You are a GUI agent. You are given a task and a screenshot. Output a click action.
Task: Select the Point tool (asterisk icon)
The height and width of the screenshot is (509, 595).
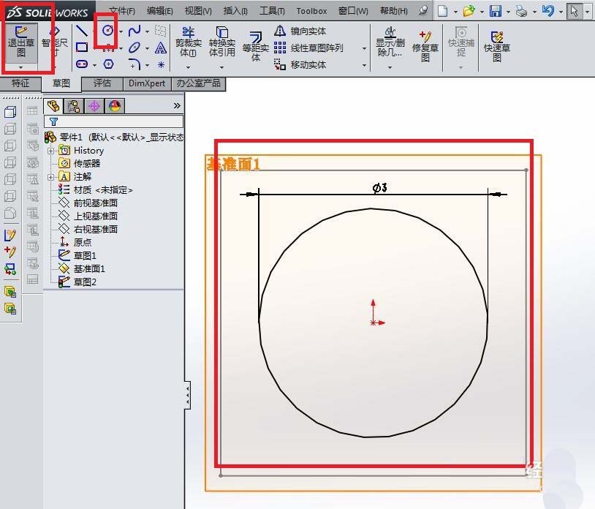click(x=161, y=64)
